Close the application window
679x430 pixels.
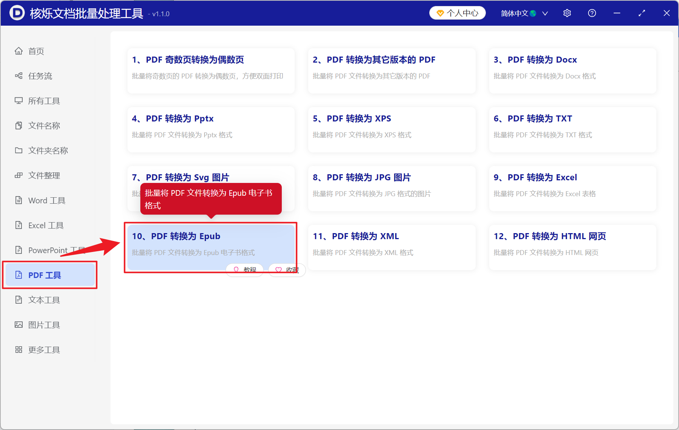click(x=667, y=13)
